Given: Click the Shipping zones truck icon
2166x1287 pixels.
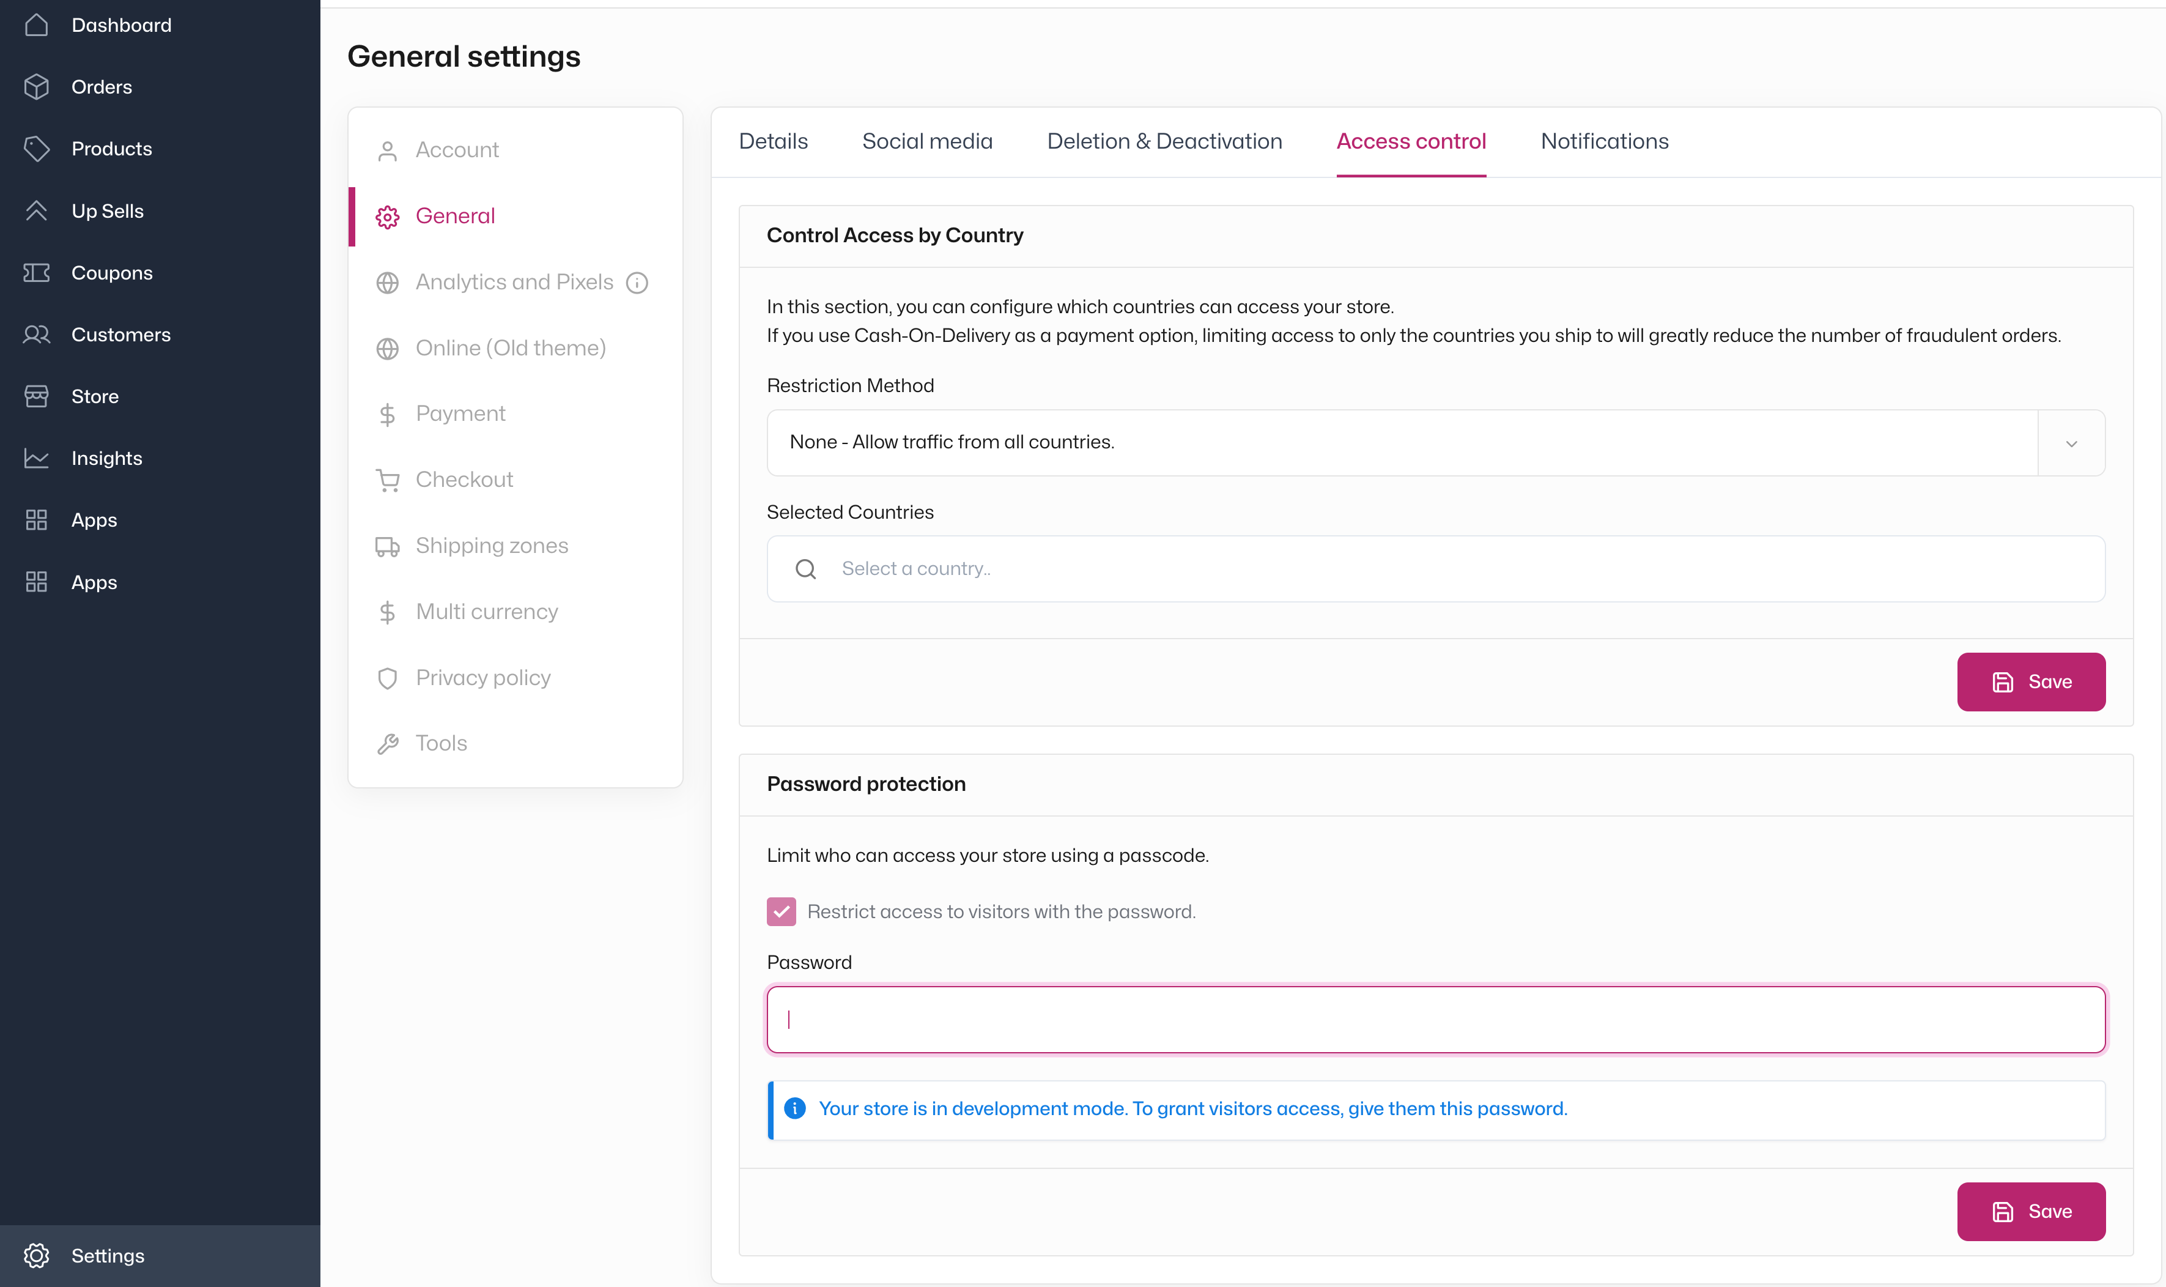Looking at the screenshot, I should [x=386, y=546].
